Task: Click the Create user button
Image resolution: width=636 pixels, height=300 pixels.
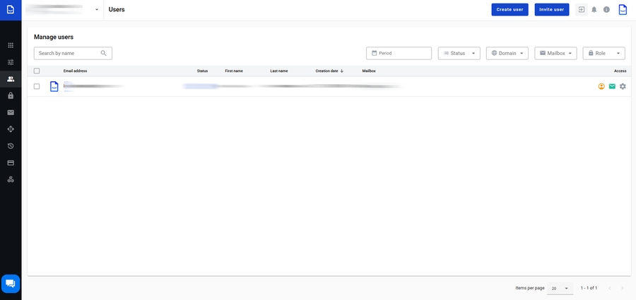Action: coord(510,9)
